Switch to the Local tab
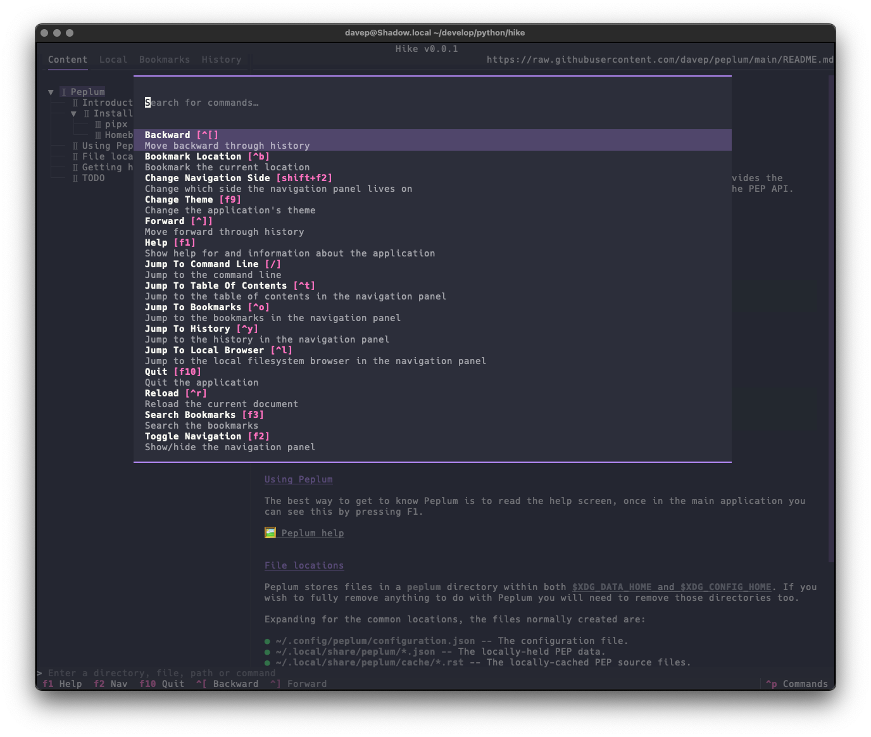Screen dimensions: 871x737 pos(113,60)
